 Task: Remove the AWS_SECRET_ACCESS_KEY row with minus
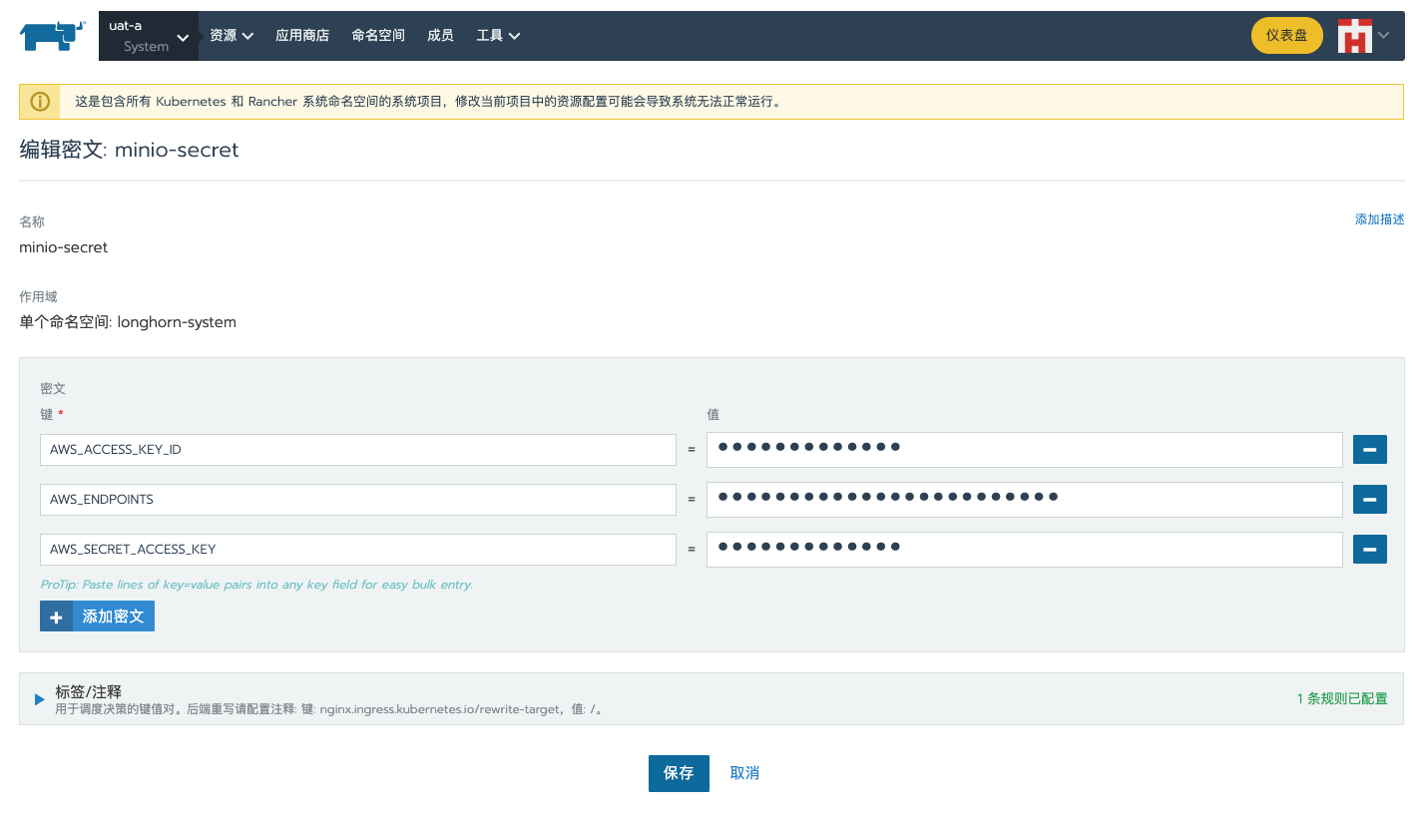click(1370, 550)
